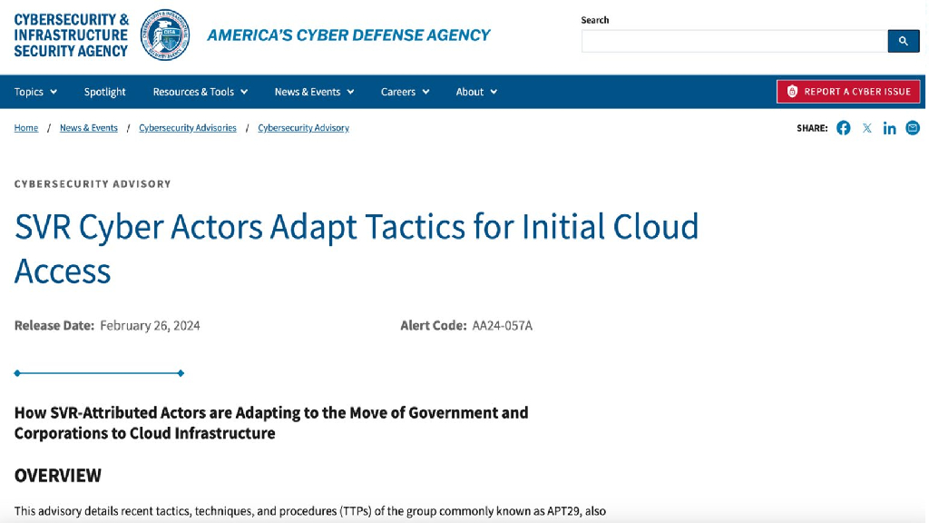Click the alert code AA24-057A

coord(503,326)
